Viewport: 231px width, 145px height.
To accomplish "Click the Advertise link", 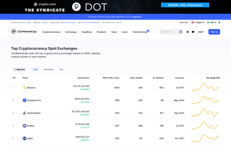I will pos(183,22).
